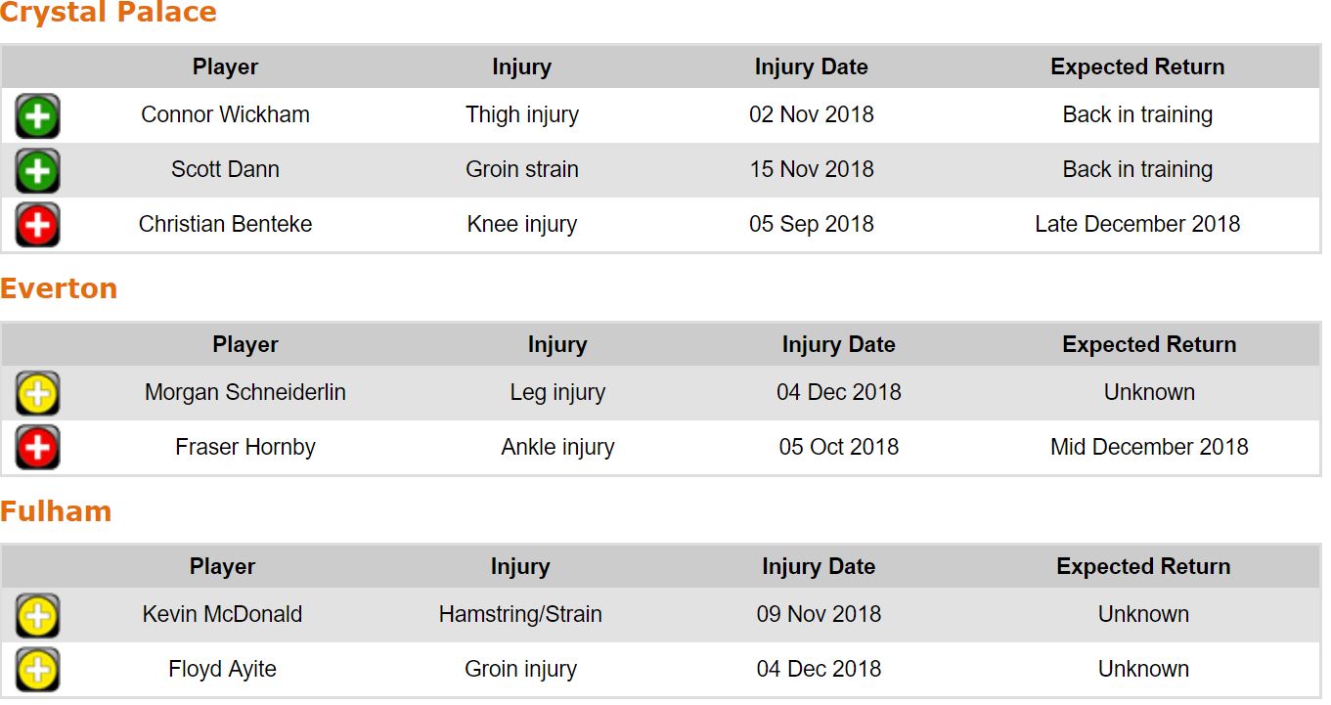Click Everton Expected Return column header
The width and height of the screenshot is (1331, 705).
1149,345
